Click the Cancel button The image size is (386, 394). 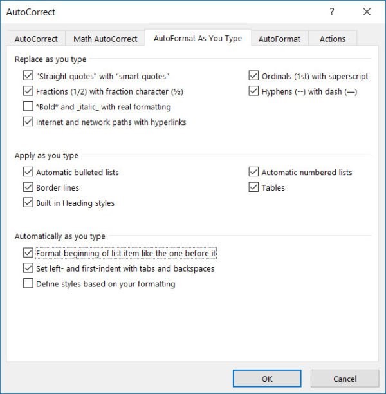pos(345,379)
